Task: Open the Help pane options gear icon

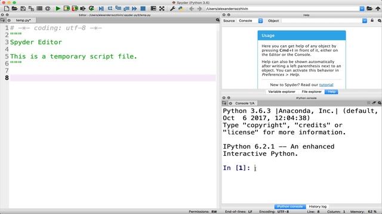Action: pyautogui.click(x=380, y=21)
